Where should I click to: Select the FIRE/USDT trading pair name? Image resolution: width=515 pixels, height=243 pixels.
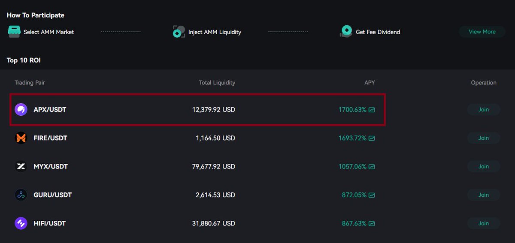[x=50, y=138]
